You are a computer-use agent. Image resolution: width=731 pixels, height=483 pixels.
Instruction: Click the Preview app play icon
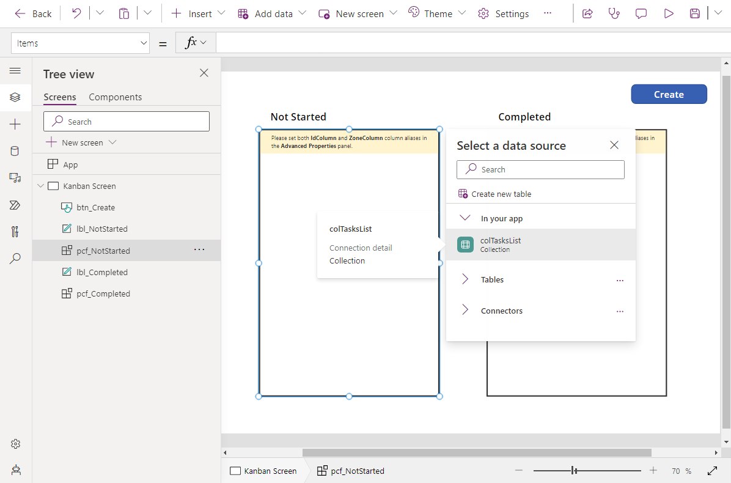click(669, 13)
